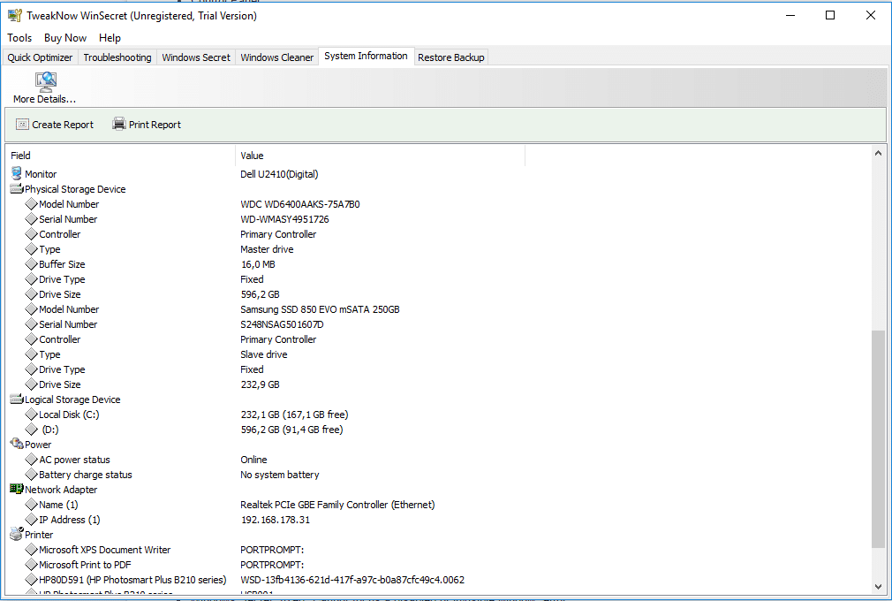Maximize the TweakNow WinSecret window
Image resolution: width=892 pixels, height=601 pixels.
(830, 15)
